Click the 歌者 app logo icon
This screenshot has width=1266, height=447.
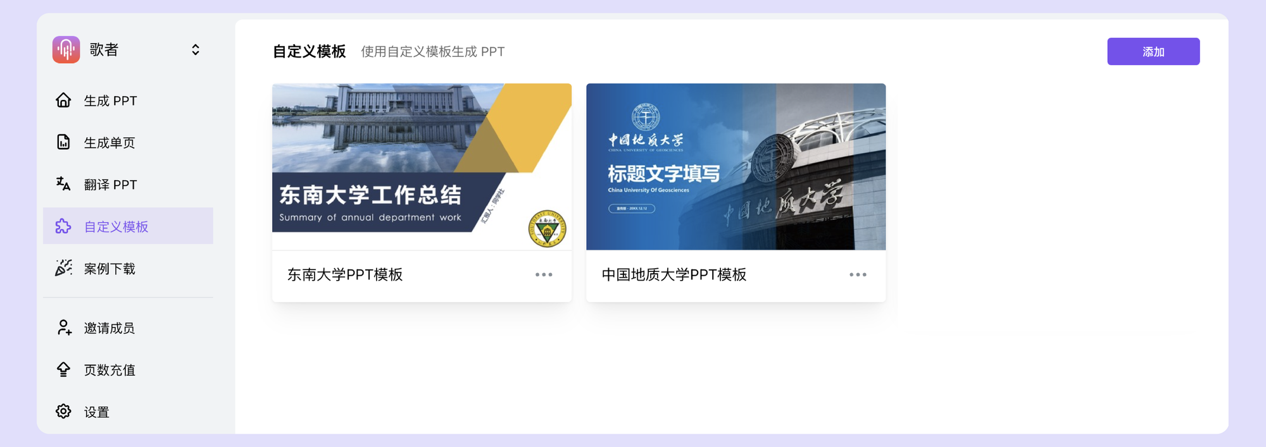pos(66,49)
